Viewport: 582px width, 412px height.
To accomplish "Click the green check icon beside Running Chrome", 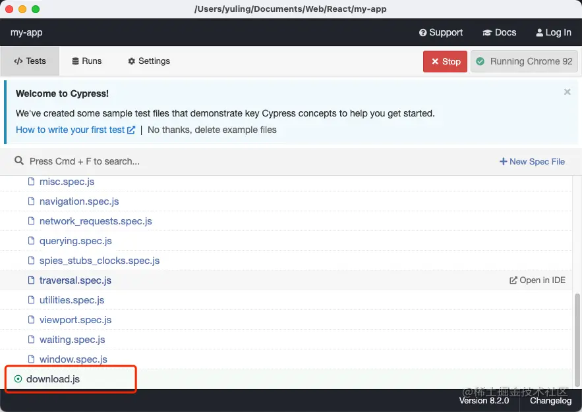I will [480, 61].
